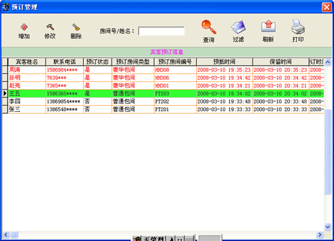Viewport: 334px width, 241px height.
Task: Click the horizontal scrollbar thumb
Action: point(15,234)
